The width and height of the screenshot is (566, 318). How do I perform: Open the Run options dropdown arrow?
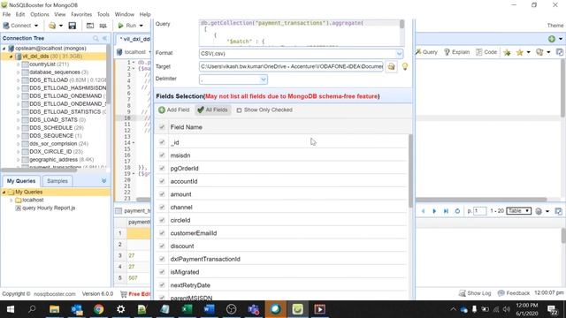141,26
